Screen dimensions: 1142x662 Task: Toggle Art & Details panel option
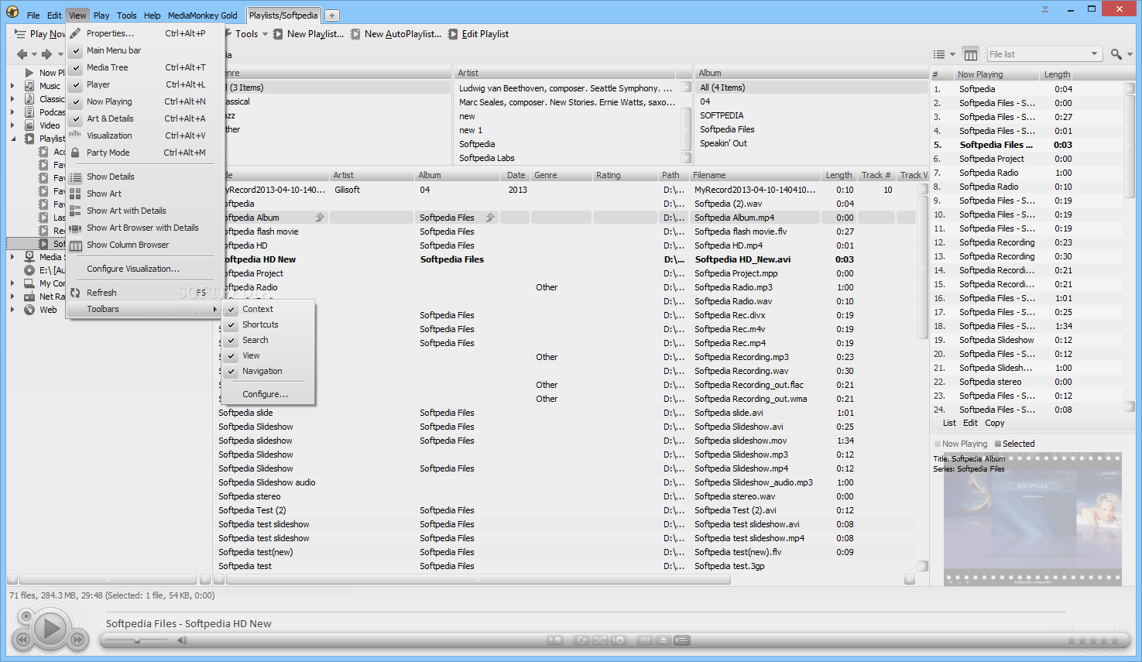(x=110, y=118)
